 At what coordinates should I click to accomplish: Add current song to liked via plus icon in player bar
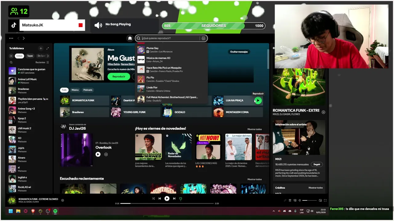(x=62, y=200)
